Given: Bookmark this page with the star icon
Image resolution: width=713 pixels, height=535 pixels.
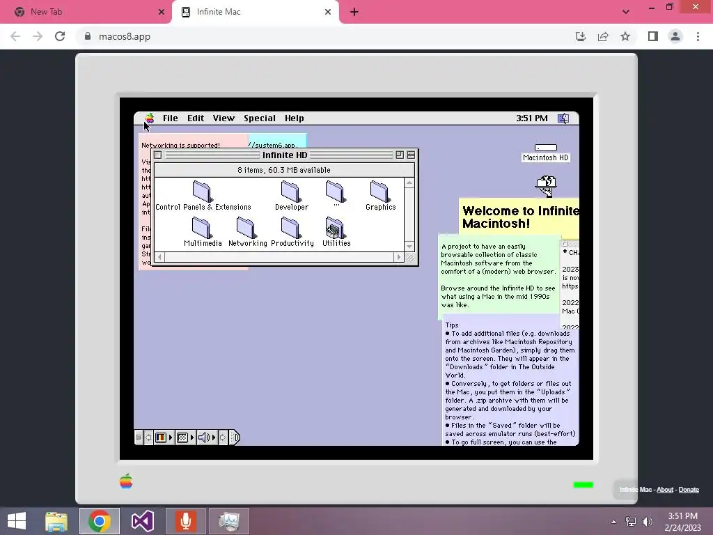Looking at the screenshot, I should point(625,36).
